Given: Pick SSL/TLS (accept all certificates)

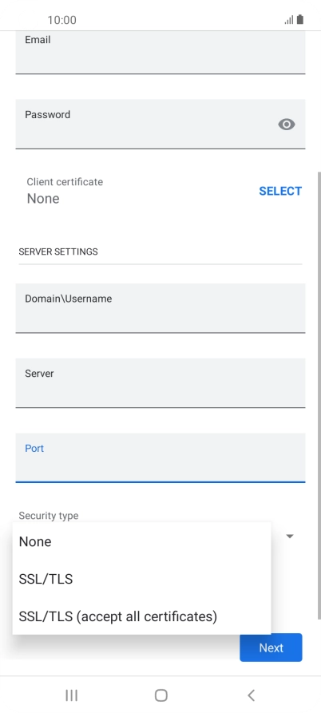Looking at the screenshot, I should click(x=141, y=616).
